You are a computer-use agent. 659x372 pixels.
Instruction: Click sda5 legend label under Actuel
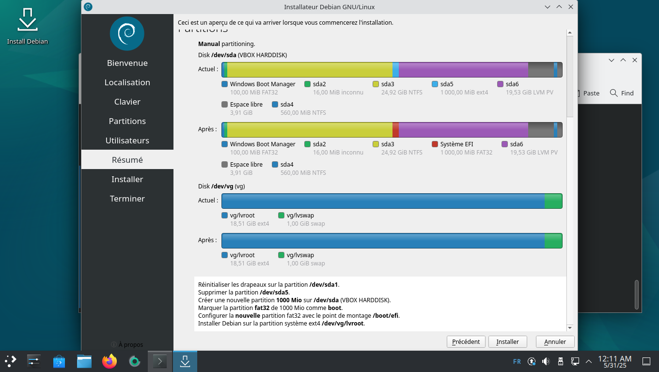coord(447,84)
